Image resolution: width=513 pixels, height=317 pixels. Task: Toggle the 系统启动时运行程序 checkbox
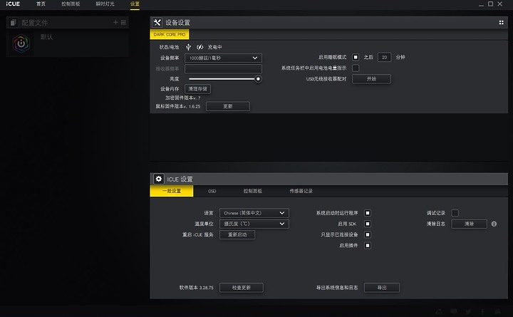[368, 213]
